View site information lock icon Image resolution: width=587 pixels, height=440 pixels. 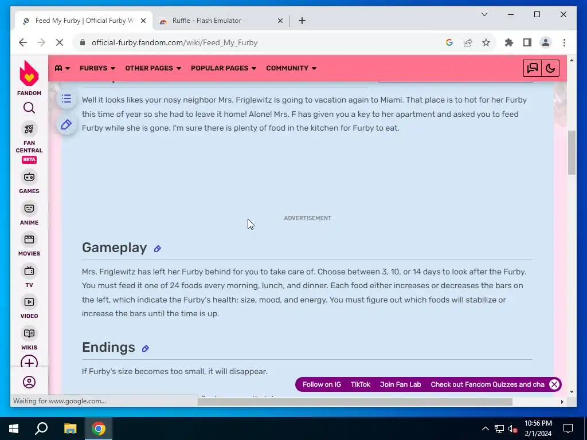(x=83, y=42)
